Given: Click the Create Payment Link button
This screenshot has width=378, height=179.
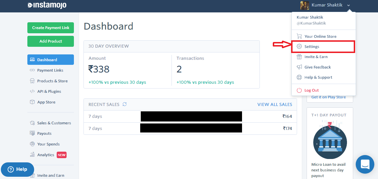Looking at the screenshot, I should coord(50,28).
